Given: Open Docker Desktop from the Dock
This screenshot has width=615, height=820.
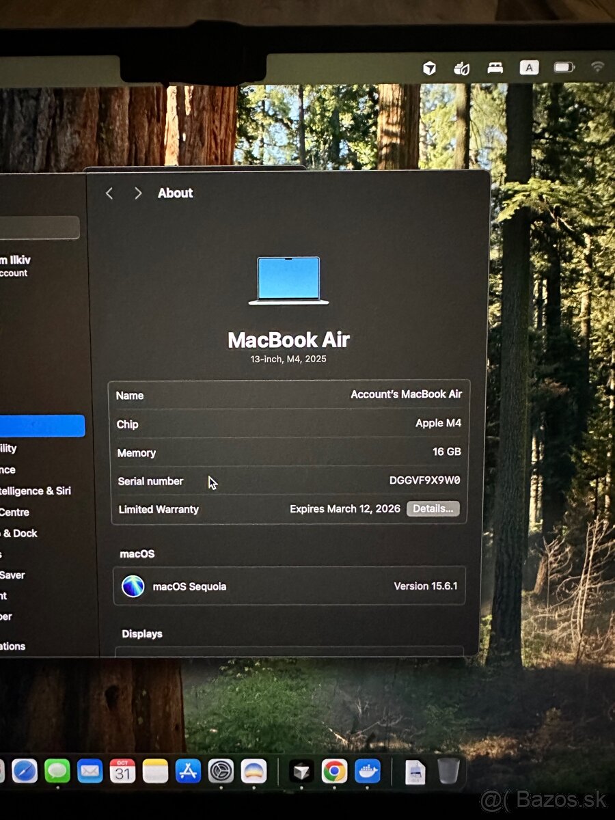Looking at the screenshot, I should (367, 771).
